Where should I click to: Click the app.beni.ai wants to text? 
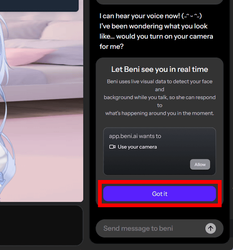point(135,136)
